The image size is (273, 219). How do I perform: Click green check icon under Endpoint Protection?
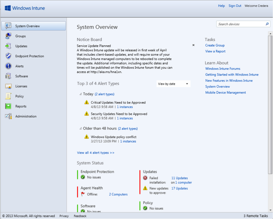(x=83, y=177)
